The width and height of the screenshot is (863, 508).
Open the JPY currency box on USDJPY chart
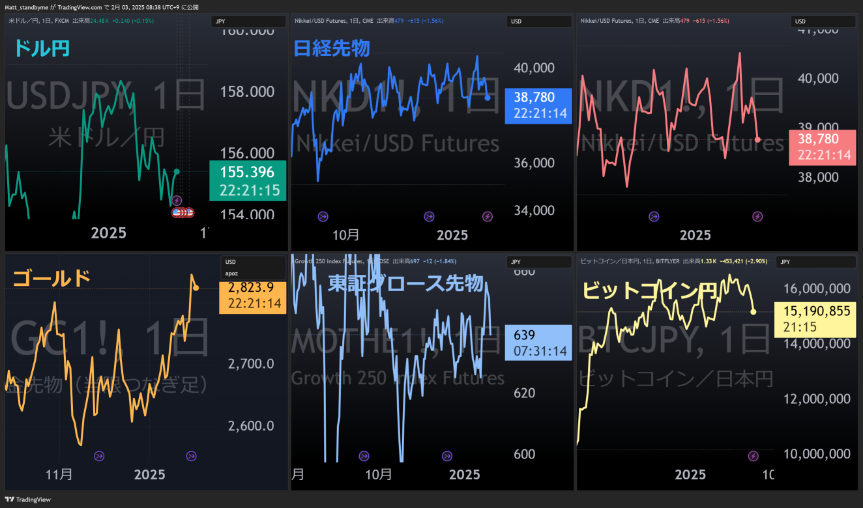point(249,21)
